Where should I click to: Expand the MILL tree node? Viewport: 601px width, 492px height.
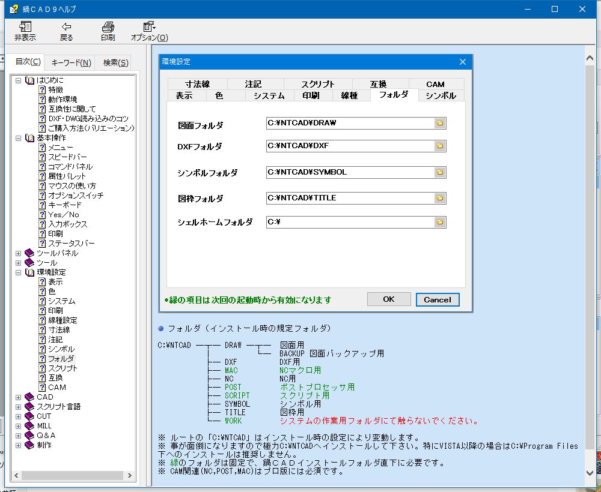click(x=18, y=426)
